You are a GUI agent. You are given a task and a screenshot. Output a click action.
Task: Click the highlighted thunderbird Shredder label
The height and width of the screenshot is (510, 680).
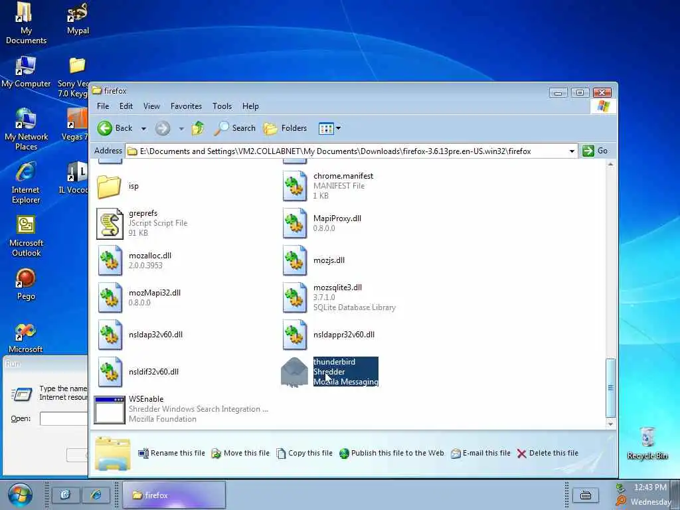coord(345,372)
